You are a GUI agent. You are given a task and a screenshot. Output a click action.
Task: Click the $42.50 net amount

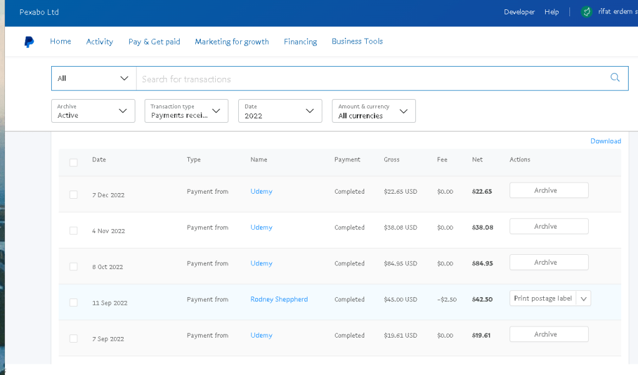point(482,300)
